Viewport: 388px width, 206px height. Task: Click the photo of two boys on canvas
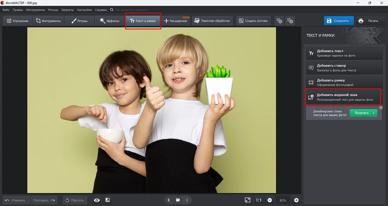coord(151,110)
